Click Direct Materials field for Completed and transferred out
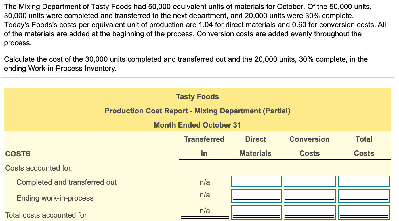Image resolution: width=399 pixels, height=221 pixels. [256, 181]
